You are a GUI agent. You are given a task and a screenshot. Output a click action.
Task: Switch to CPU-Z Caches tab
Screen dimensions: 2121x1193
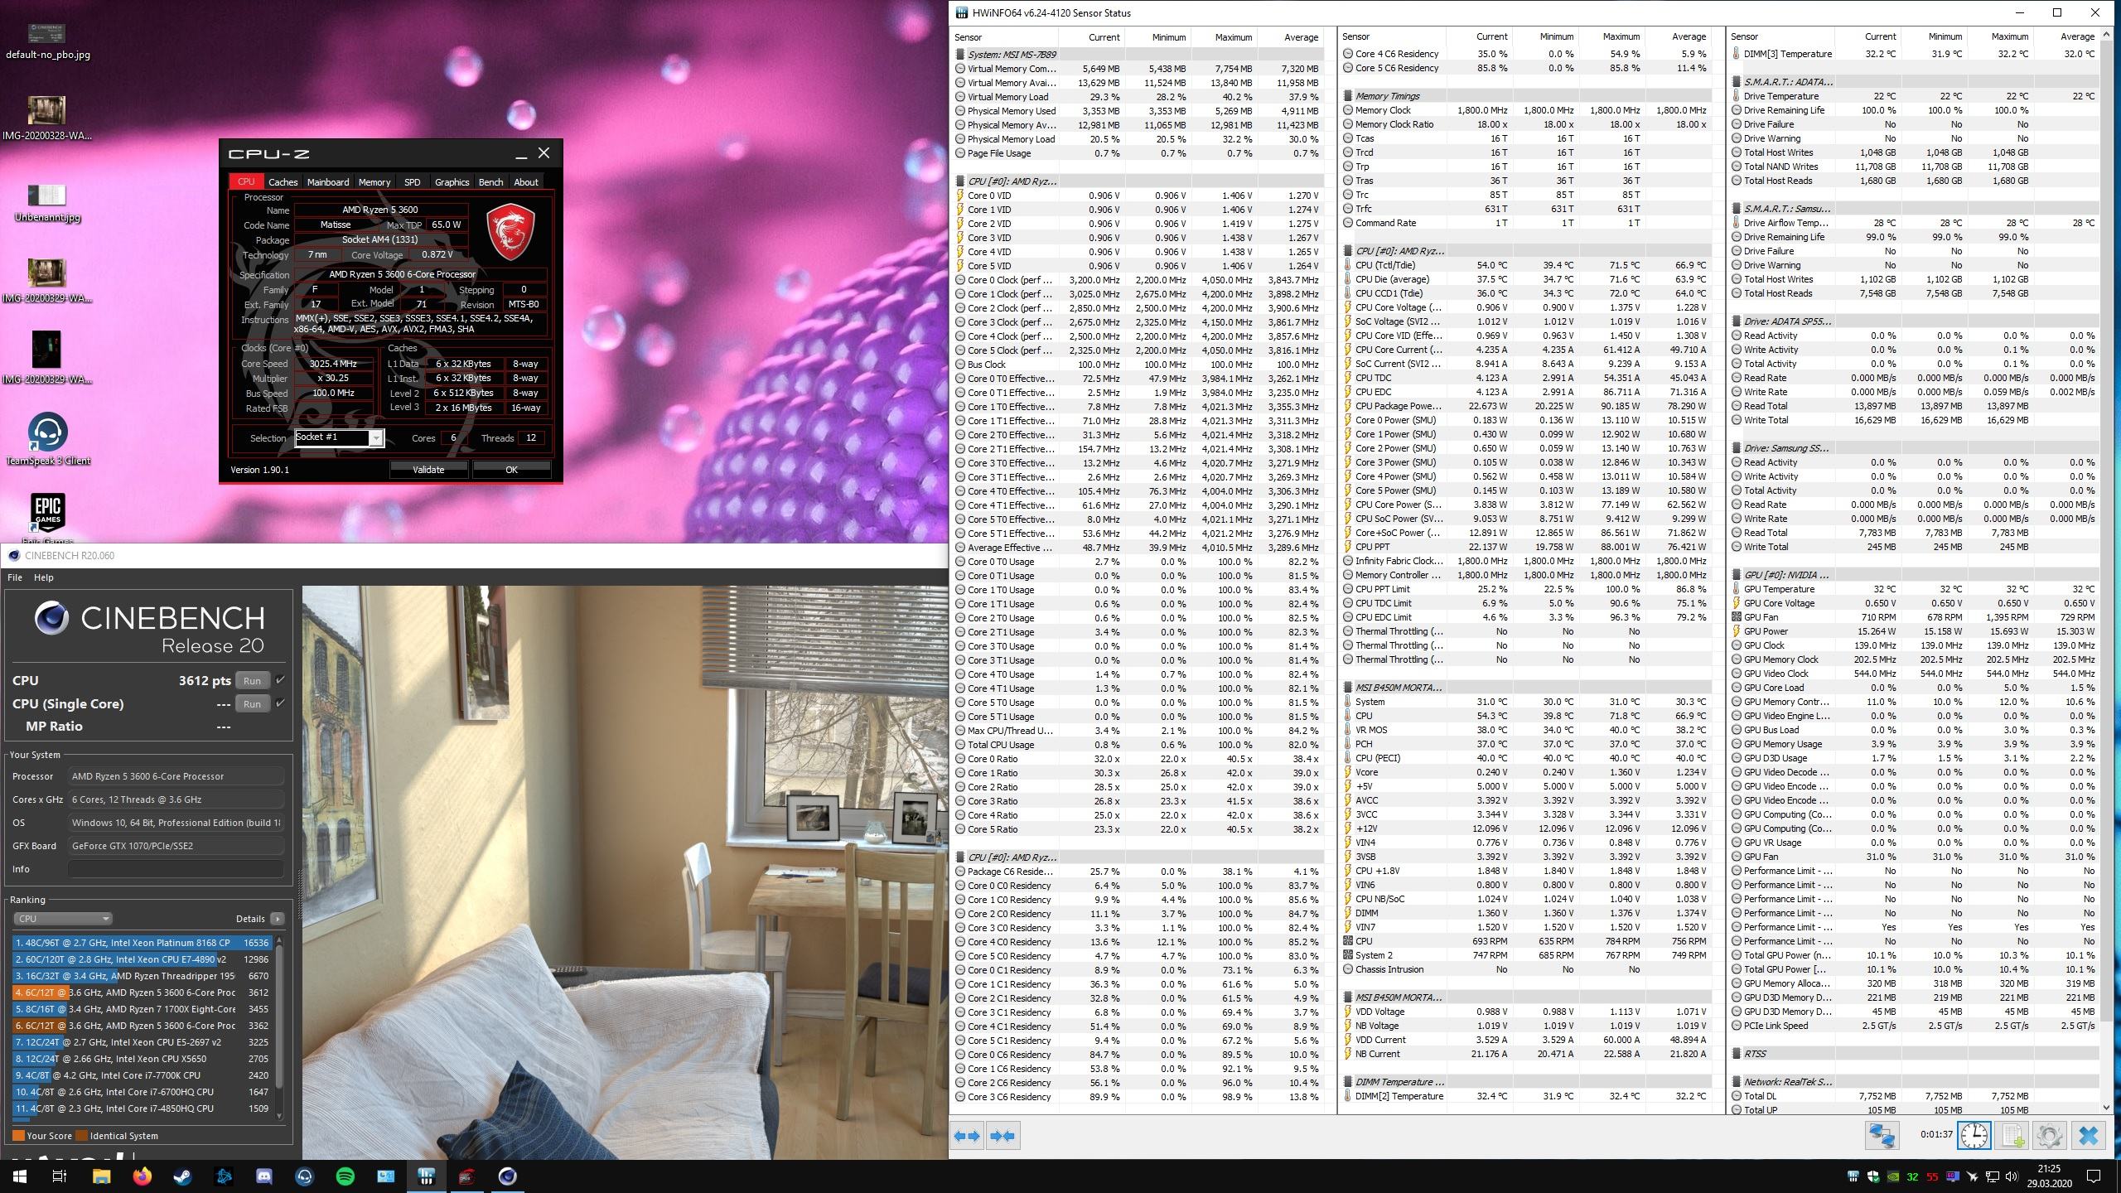(x=283, y=181)
